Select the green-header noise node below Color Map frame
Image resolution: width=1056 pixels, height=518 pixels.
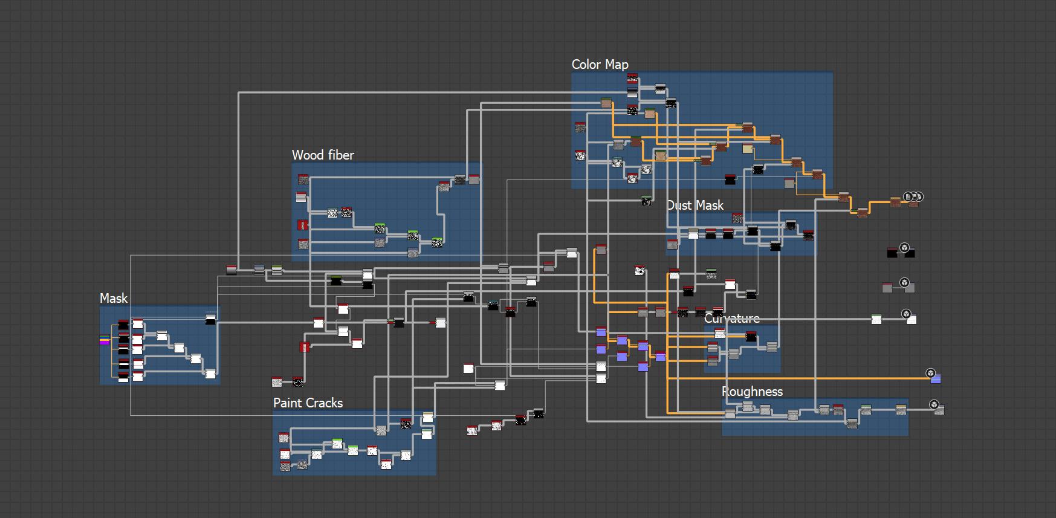click(647, 201)
